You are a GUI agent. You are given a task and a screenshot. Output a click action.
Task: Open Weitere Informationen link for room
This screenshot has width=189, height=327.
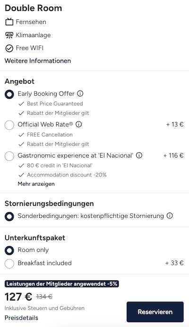pyautogui.click(x=38, y=61)
